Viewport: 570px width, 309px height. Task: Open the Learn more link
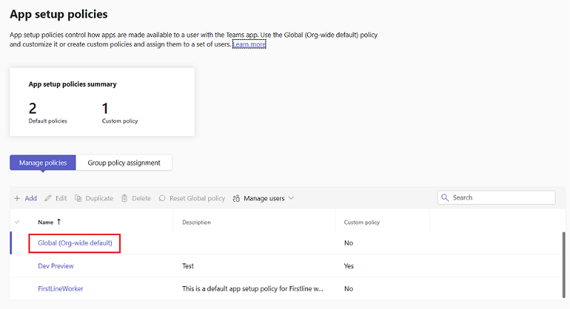(249, 44)
